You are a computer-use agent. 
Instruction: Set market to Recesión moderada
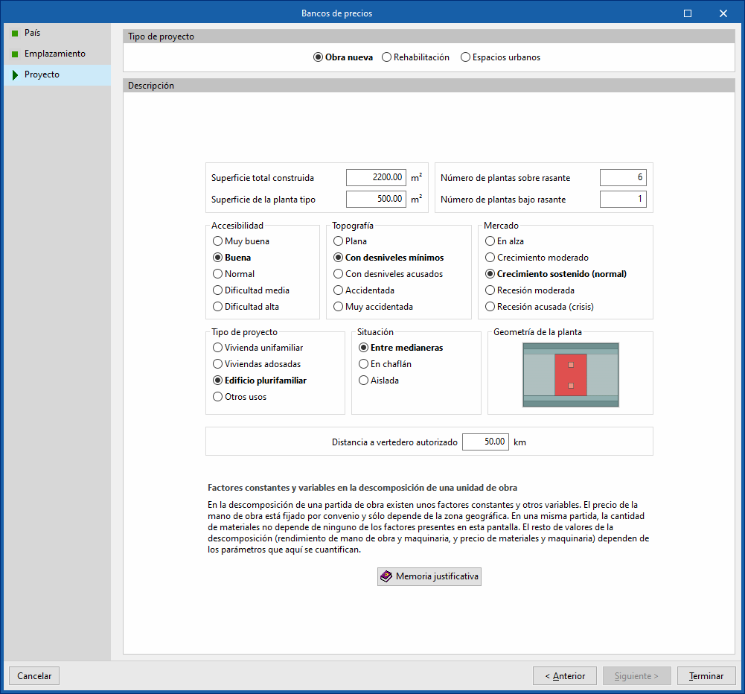coord(530,290)
